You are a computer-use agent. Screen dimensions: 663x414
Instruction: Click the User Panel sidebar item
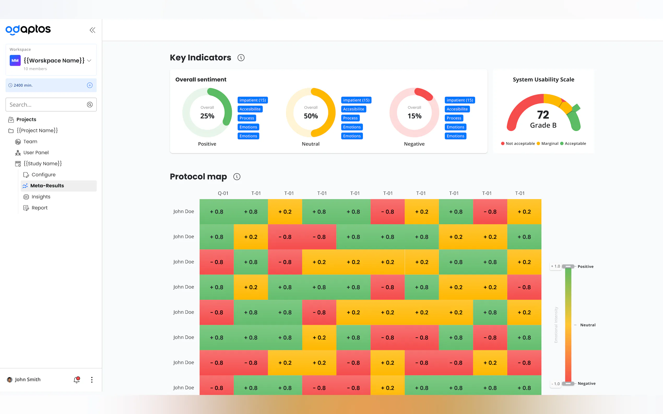[x=36, y=153]
